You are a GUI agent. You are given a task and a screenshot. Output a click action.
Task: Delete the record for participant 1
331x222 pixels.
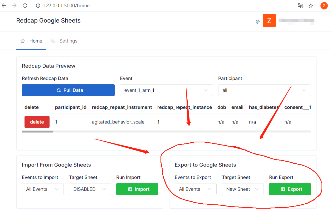(x=37, y=122)
